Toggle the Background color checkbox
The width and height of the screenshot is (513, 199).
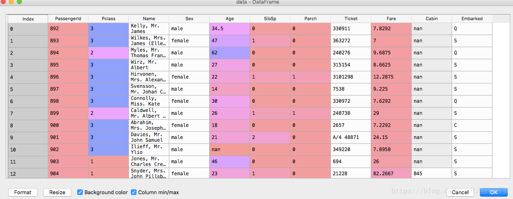(x=80, y=192)
